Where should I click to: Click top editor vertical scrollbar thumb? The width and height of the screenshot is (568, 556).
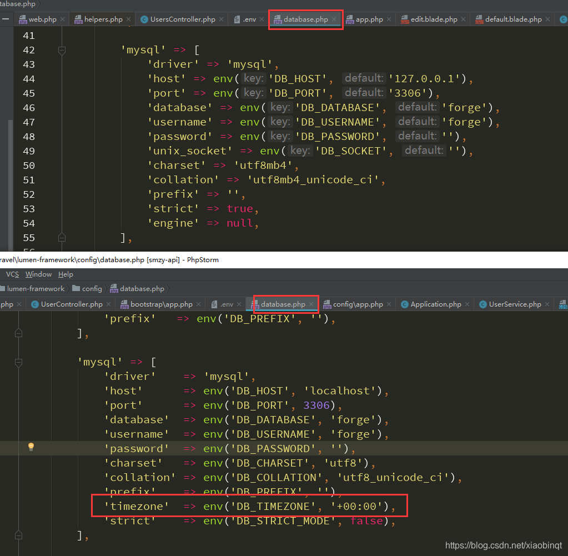click(x=11, y=185)
